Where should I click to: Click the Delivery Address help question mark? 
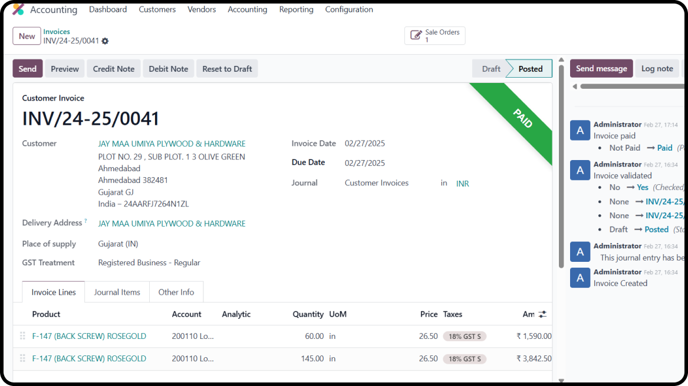point(85,221)
